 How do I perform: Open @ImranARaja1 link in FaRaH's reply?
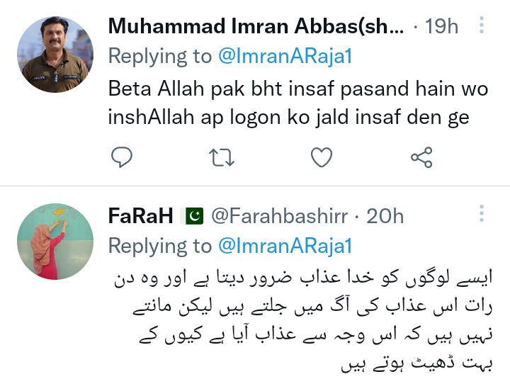285,246
